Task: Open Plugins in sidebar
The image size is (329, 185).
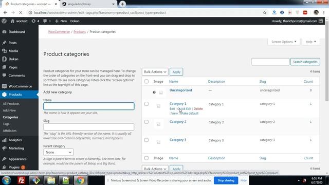Action: pos(14,167)
